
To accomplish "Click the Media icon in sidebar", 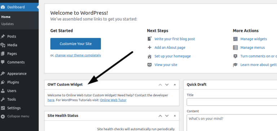I will 3,45.
